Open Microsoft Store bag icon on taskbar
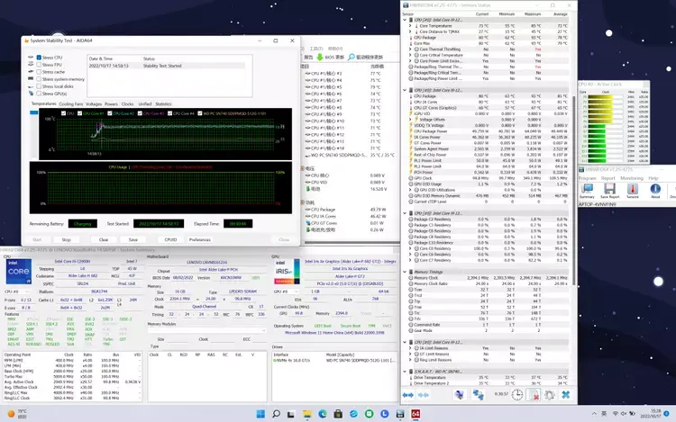This screenshot has height=422, width=676. (x=338, y=414)
